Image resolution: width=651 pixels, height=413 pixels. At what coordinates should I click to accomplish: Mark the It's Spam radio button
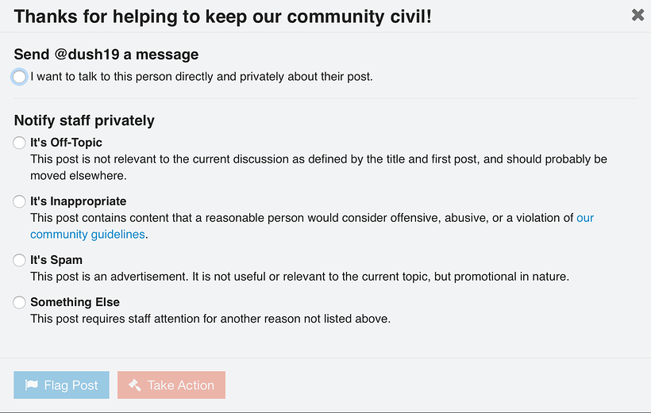(20, 260)
